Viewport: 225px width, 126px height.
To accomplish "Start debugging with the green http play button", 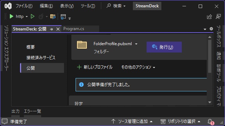I will [11, 16].
